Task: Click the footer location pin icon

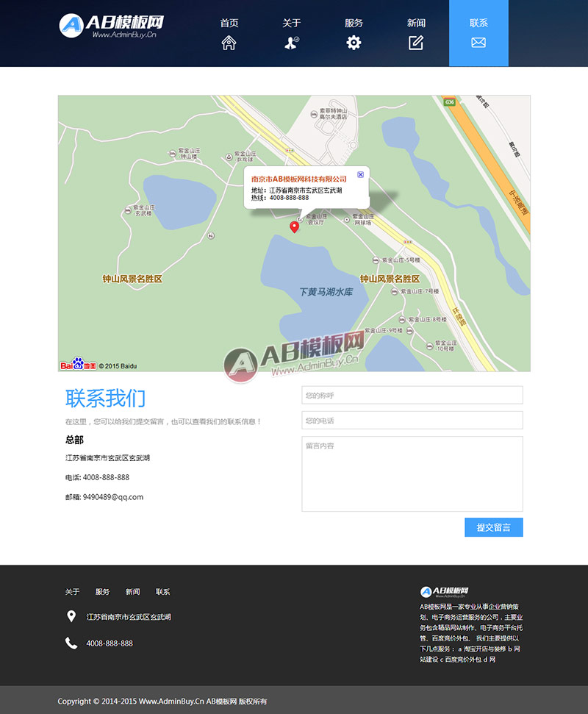Action: 71,616
